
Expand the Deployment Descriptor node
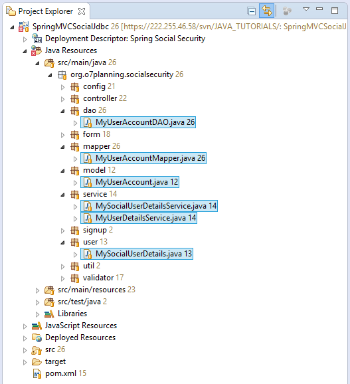[25, 39]
